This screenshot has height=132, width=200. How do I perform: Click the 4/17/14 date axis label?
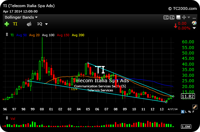click(x=173, y=109)
